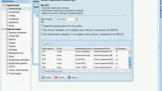Collapse the Справочники tree node

point(3,5)
